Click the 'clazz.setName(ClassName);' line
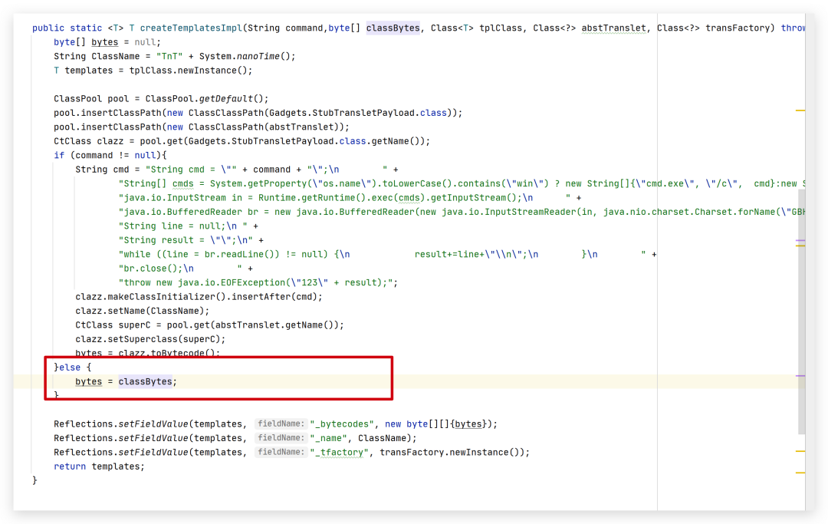Viewport: 828px width, 524px height. [142, 311]
